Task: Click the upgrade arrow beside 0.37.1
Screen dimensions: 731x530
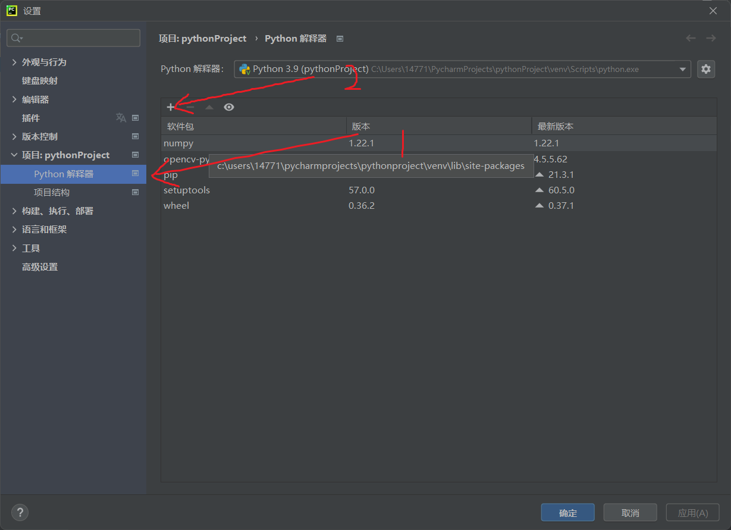Action: tap(539, 206)
